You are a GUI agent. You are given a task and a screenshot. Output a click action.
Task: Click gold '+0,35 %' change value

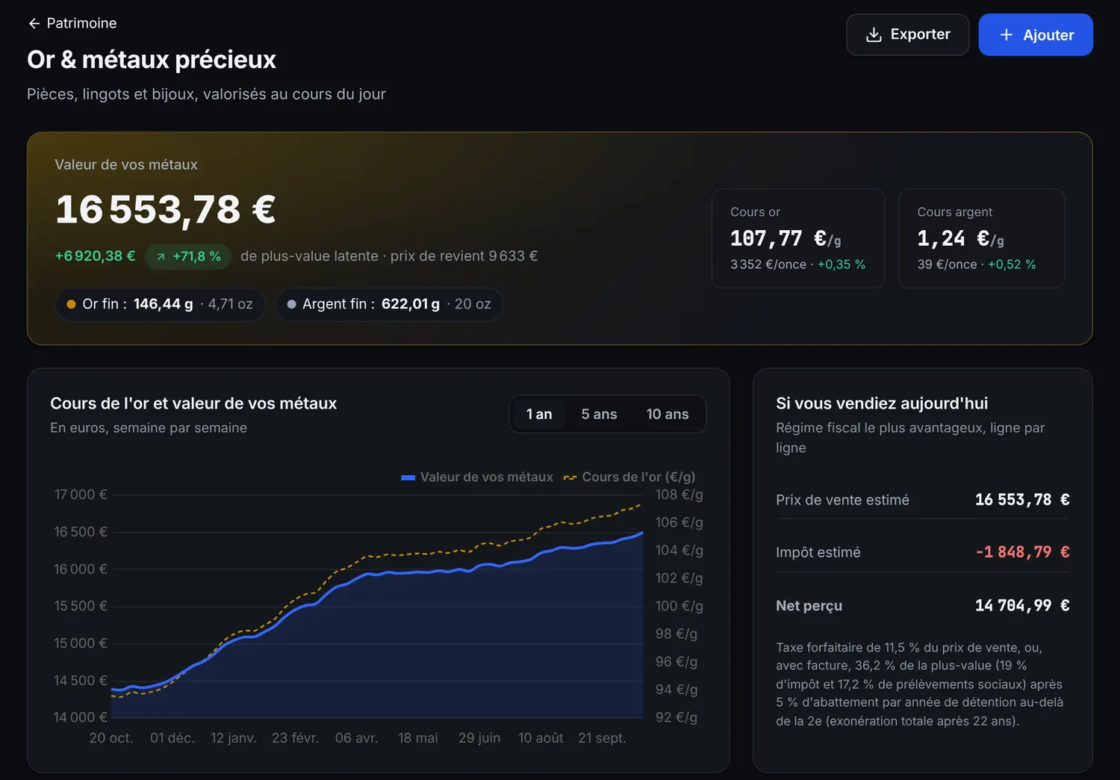click(x=841, y=264)
